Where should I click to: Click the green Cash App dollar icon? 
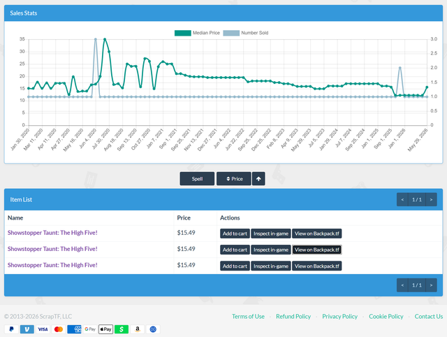[122, 329]
